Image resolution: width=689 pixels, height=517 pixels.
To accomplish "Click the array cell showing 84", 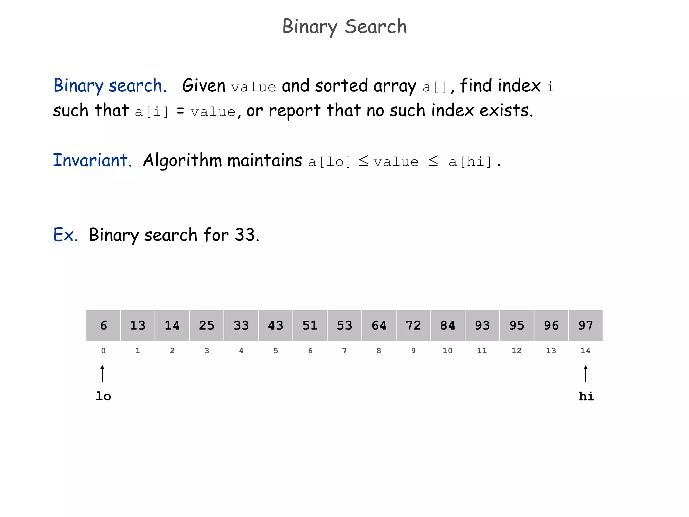I will 448,325.
